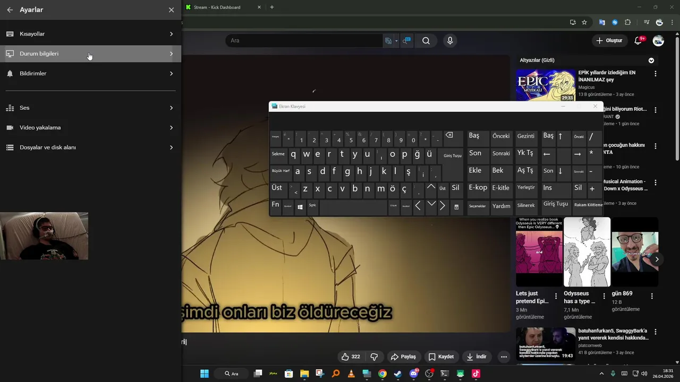The width and height of the screenshot is (680, 382).
Task: Click the Oluştur create button
Action: 609,41
